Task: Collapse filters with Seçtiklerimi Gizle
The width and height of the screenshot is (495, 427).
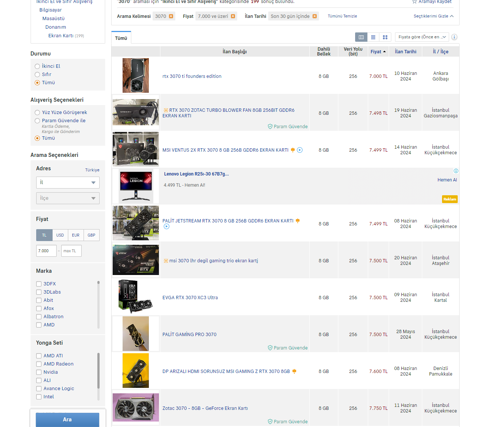Action: pyautogui.click(x=433, y=16)
